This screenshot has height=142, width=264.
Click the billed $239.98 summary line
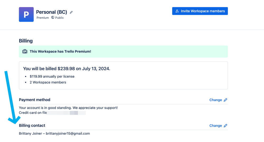(x=67, y=68)
